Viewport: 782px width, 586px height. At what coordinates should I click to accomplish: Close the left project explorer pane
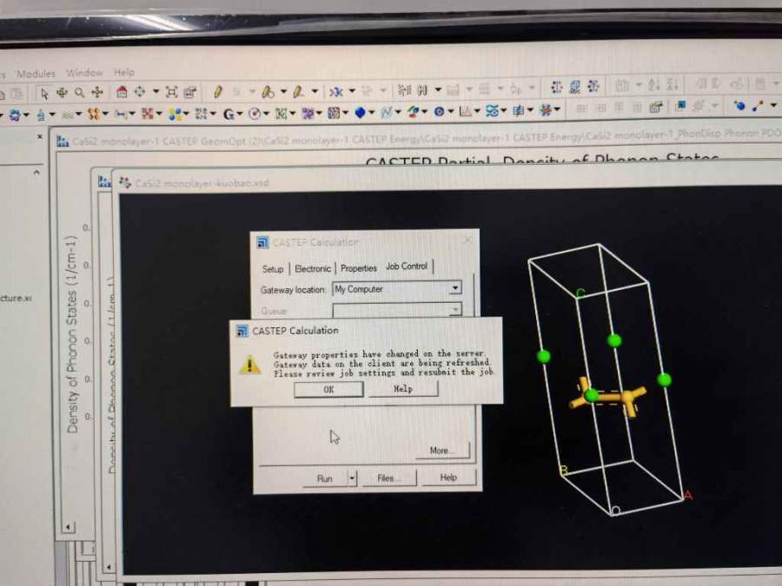click(39, 136)
